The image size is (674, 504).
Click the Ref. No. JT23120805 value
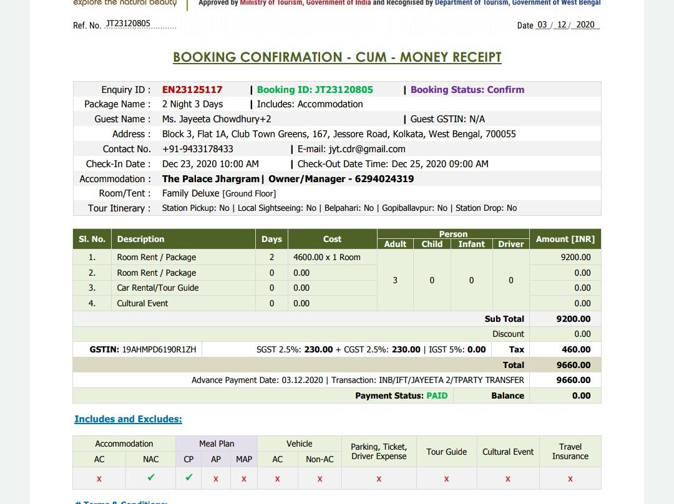click(x=128, y=23)
